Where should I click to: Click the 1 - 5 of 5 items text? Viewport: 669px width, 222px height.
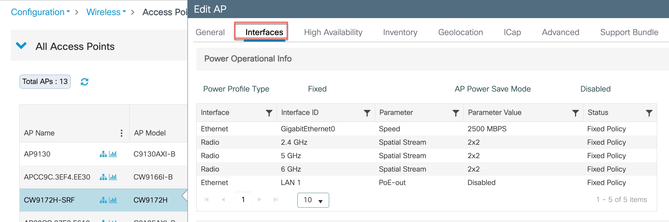(622, 200)
